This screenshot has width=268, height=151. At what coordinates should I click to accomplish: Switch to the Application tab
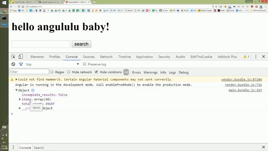[x=144, y=57]
